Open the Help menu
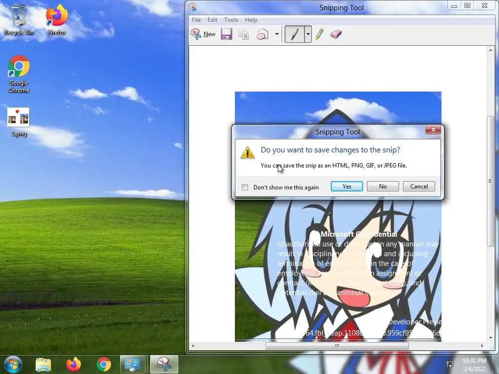Image resolution: width=499 pixels, height=374 pixels. pos(251,19)
